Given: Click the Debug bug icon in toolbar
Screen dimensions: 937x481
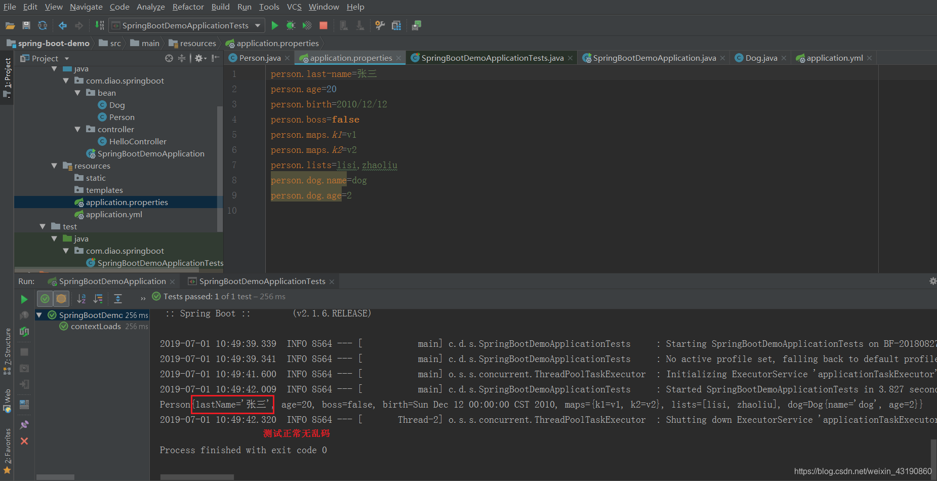Looking at the screenshot, I should pos(291,25).
